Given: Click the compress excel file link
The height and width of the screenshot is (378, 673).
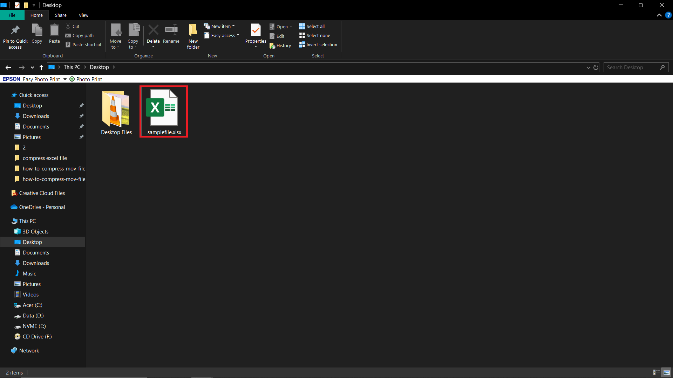Looking at the screenshot, I should (x=45, y=158).
